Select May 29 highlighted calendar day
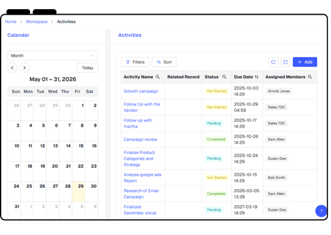Image resolution: width=331 pixels, height=235 pixels. tap(78, 192)
